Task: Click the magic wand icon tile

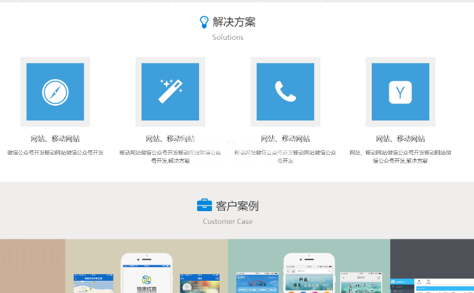Action: pos(170,91)
